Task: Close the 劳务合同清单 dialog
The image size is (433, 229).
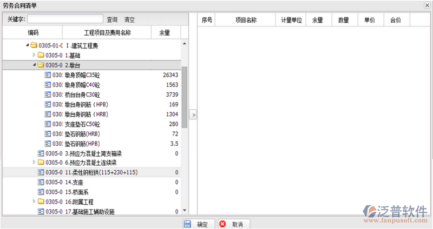Action: (x=428, y=5)
